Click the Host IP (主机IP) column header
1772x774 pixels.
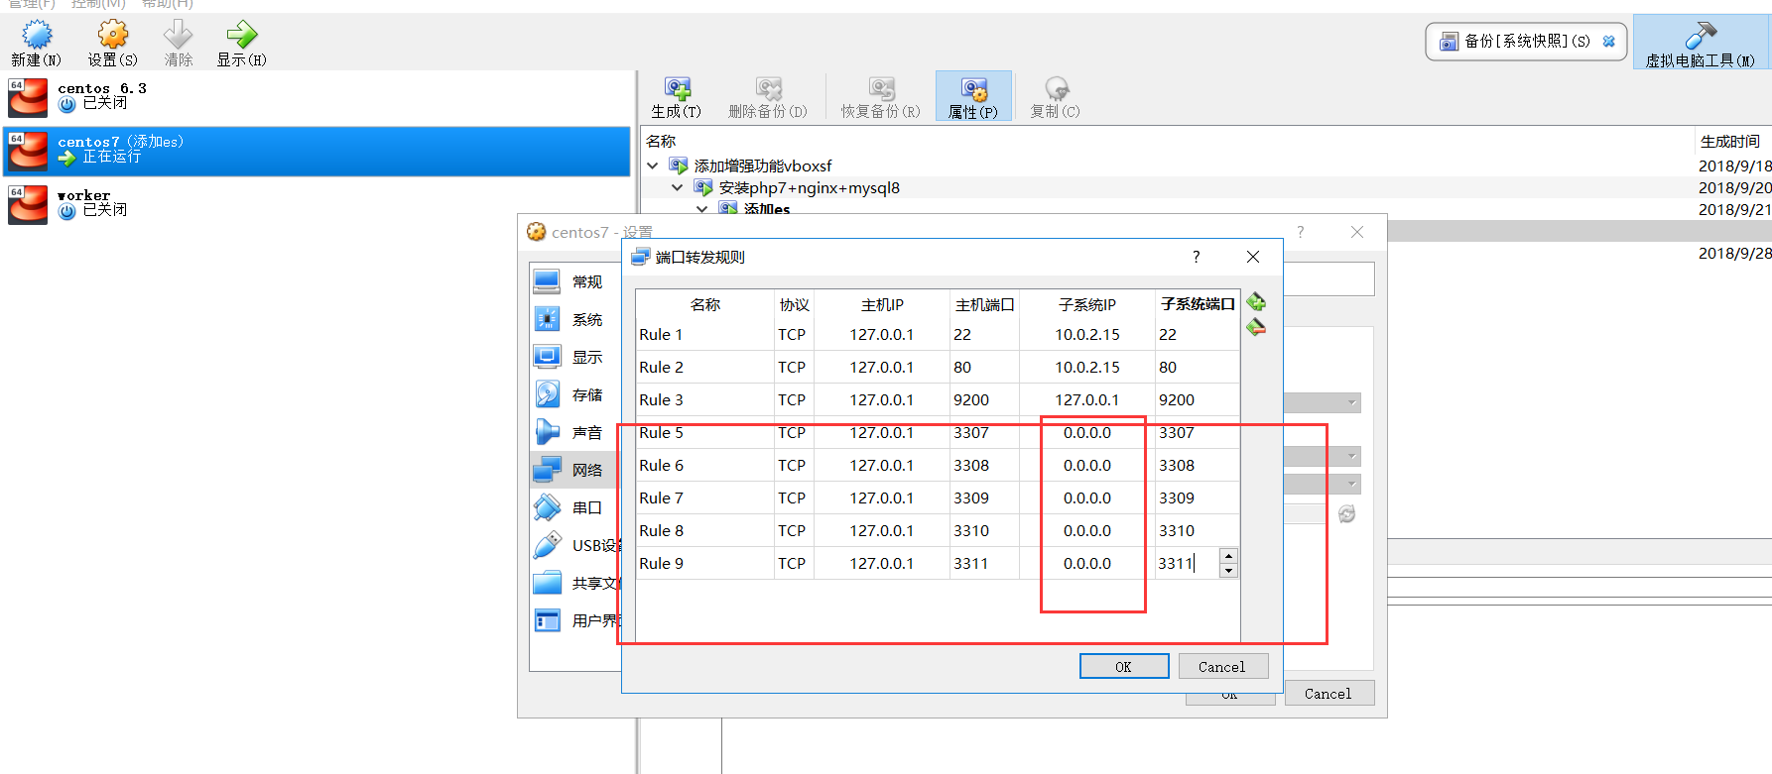[x=882, y=305]
